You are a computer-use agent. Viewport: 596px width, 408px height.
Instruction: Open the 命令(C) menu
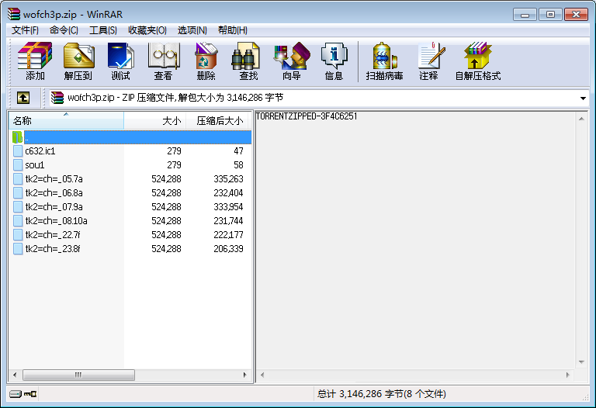point(64,30)
